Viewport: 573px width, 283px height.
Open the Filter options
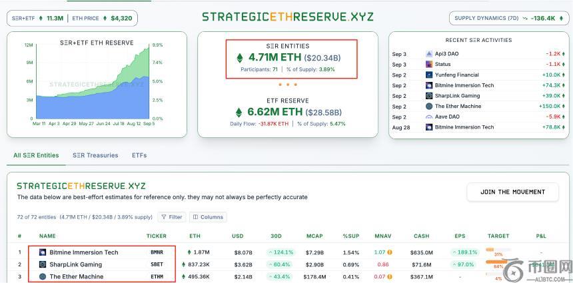[171, 217]
